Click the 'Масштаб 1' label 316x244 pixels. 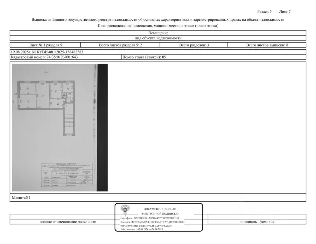pos(21,198)
